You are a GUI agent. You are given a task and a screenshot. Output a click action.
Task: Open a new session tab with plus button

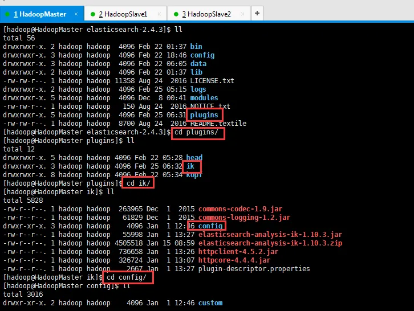click(x=257, y=13)
